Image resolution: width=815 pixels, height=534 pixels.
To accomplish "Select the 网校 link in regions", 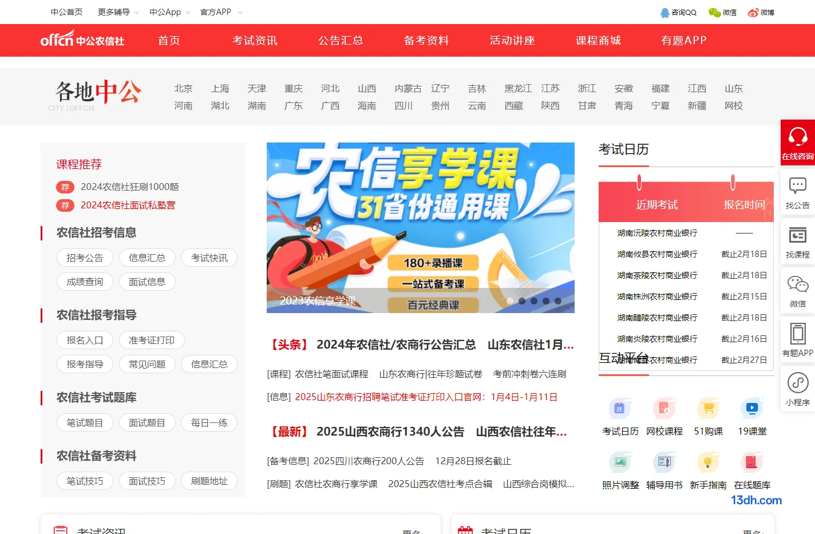I will pos(733,105).
